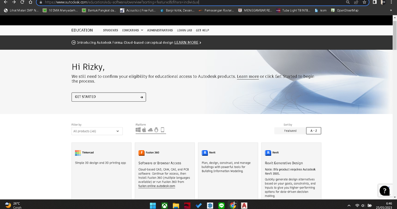
Task: Switch to Chrome in taskbar
Action: [233, 205]
